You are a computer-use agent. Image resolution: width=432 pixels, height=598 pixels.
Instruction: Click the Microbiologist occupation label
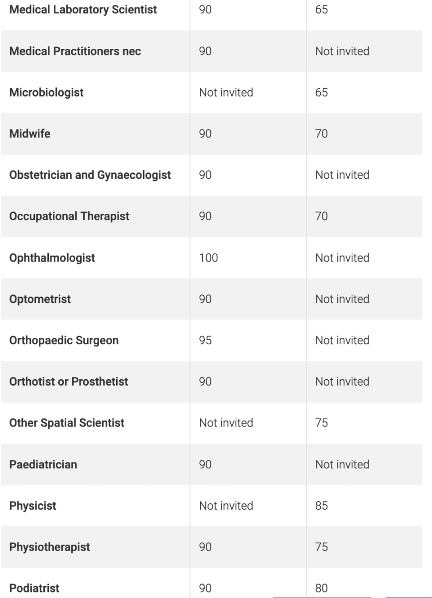[x=46, y=93]
